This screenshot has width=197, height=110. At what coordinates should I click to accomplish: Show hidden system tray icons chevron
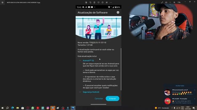tap(172, 108)
